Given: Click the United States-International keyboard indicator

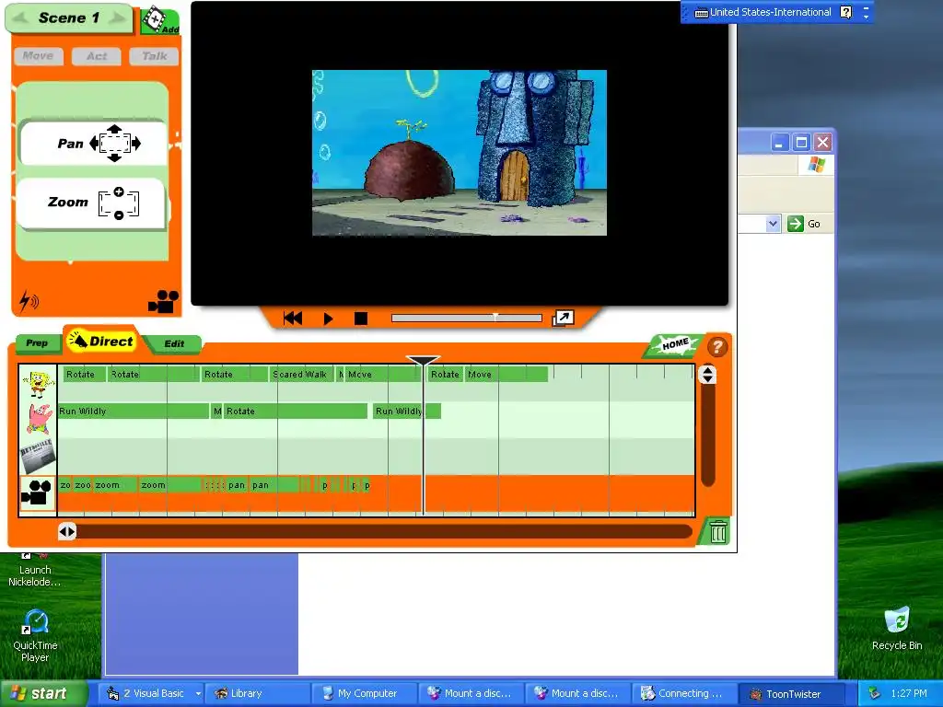Looking at the screenshot, I should [x=763, y=12].
